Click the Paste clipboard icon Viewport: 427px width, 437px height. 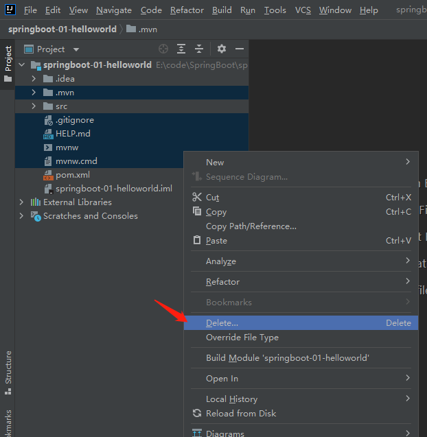pos(197,239)
